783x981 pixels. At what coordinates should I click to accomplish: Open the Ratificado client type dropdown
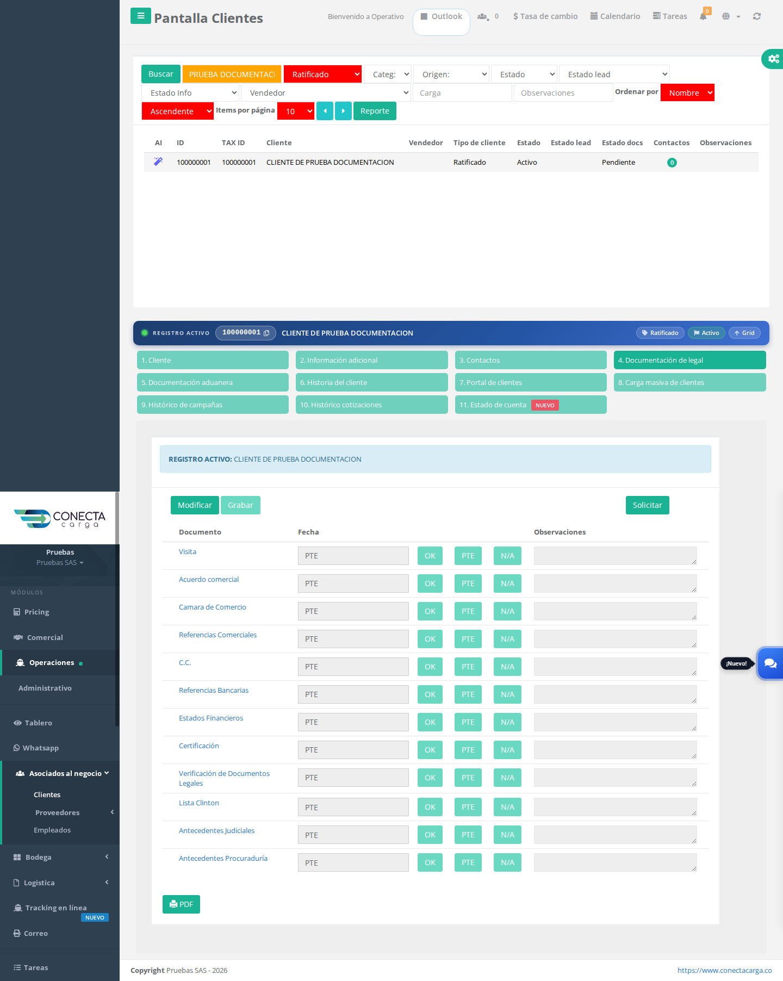coord(323,74)
